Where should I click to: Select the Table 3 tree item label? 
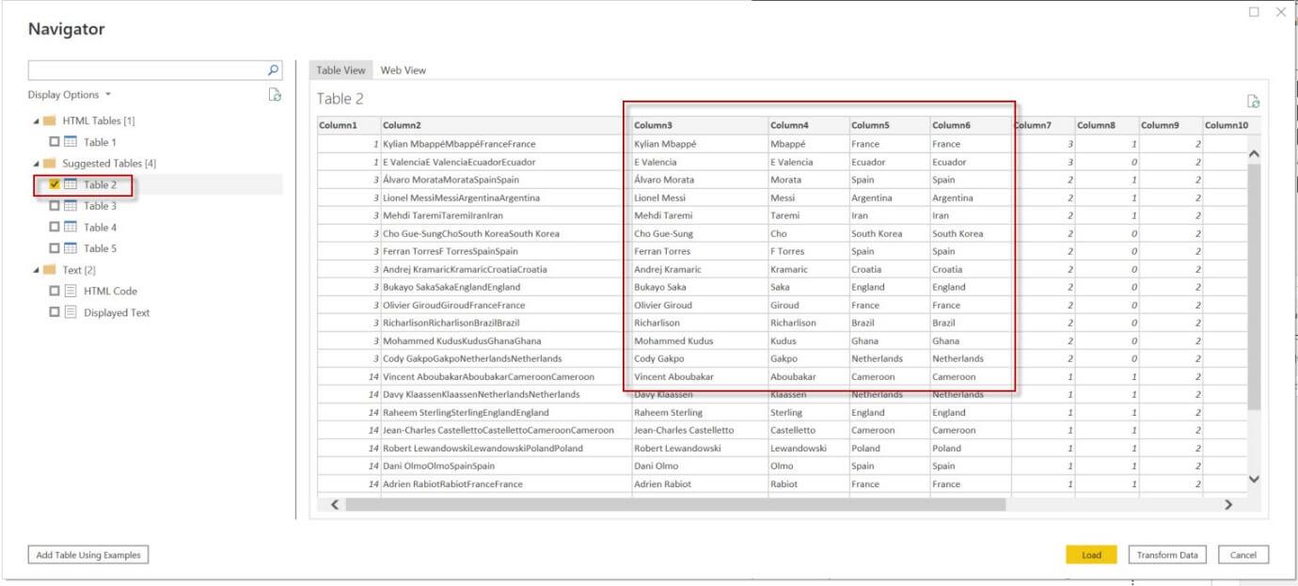(x=101, y=206)
